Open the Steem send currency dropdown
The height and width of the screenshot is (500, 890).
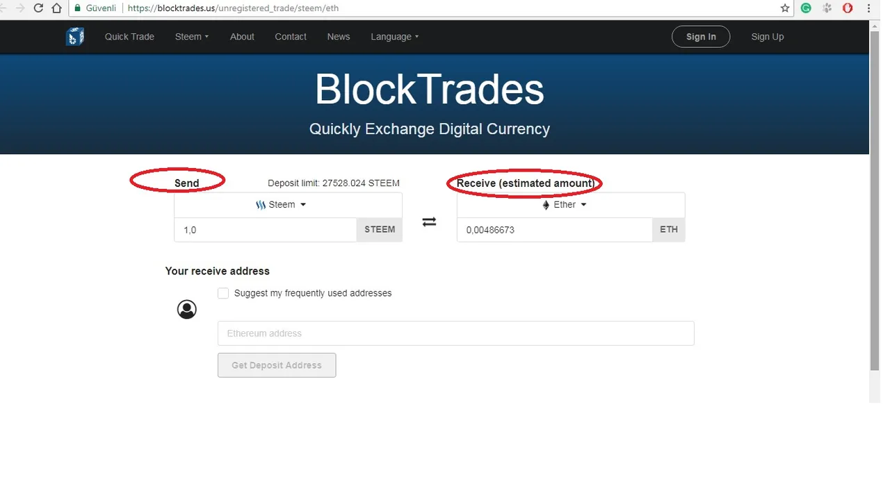(x=288, y=205)
